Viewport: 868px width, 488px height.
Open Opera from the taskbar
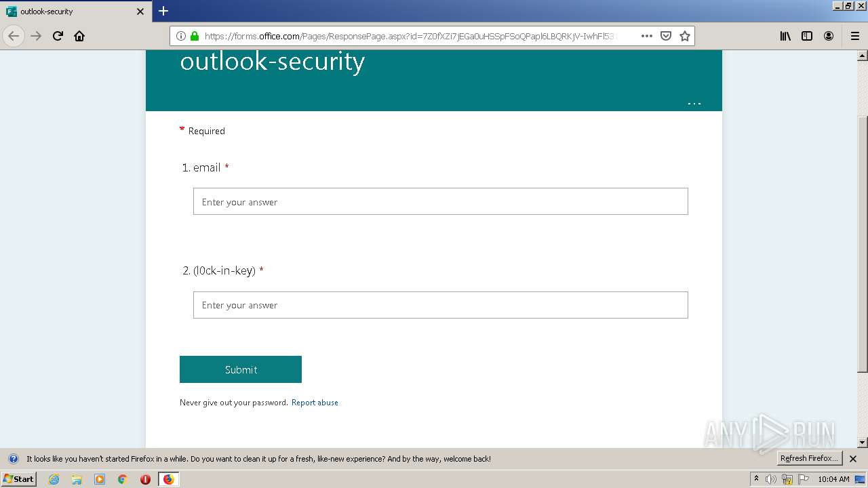click(x=145, y=479)
